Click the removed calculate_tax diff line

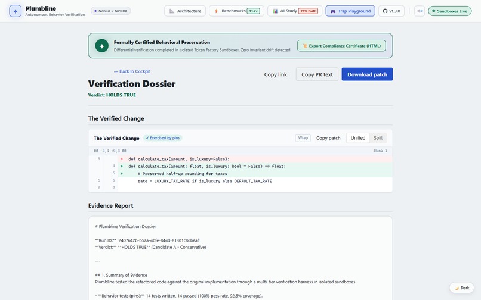point(240,159)
